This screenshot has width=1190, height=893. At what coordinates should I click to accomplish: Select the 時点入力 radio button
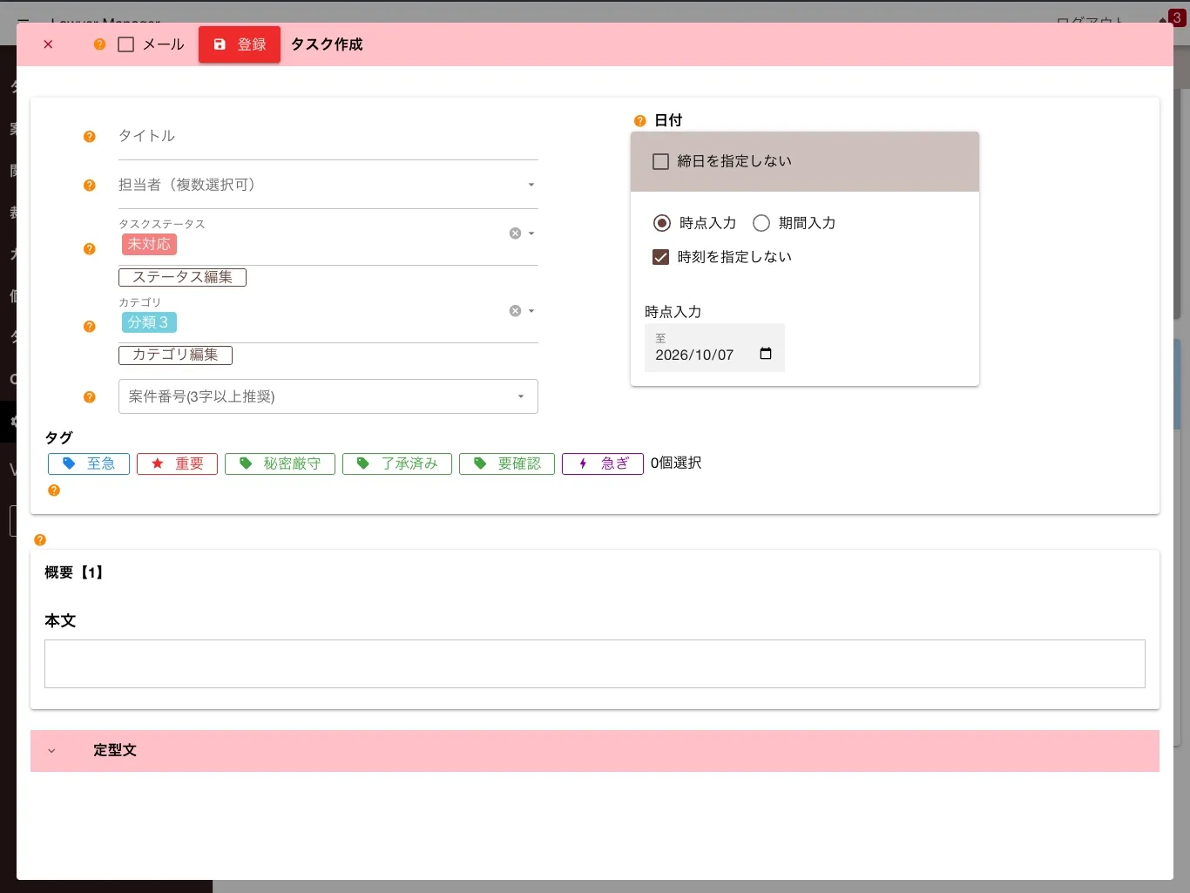point(662,223)
